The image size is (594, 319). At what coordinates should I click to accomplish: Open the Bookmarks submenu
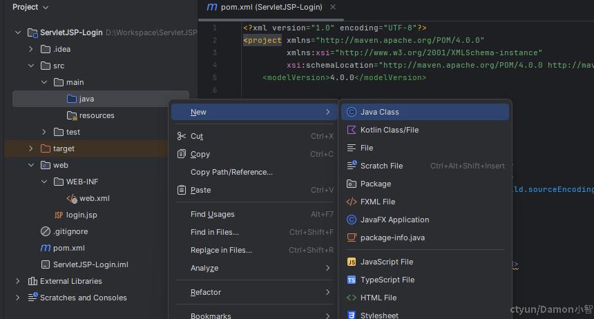(254, 315)
